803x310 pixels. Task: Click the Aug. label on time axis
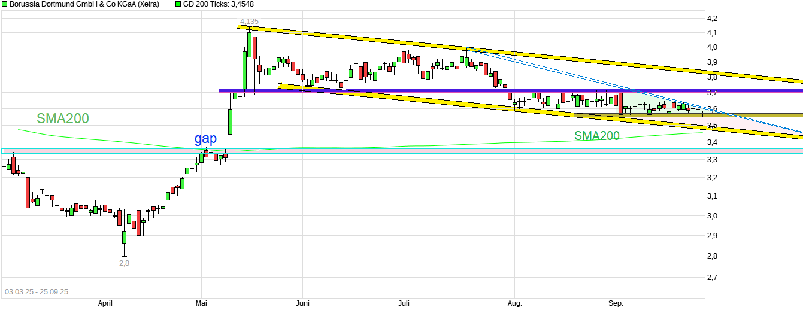click(514, 303)
